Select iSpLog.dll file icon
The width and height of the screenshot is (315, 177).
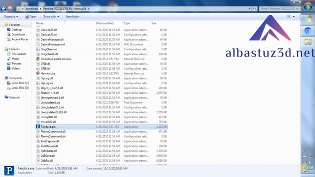38,78
